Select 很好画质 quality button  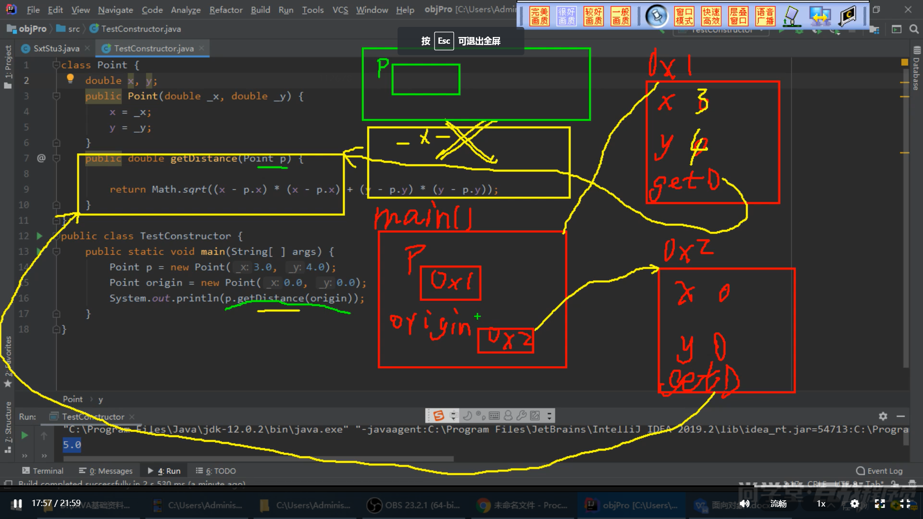pyautogui.click(x=566, y=16)
